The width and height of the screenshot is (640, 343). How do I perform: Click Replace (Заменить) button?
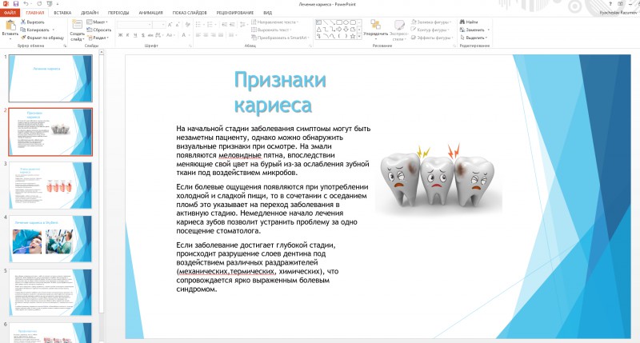click(474, 30)
